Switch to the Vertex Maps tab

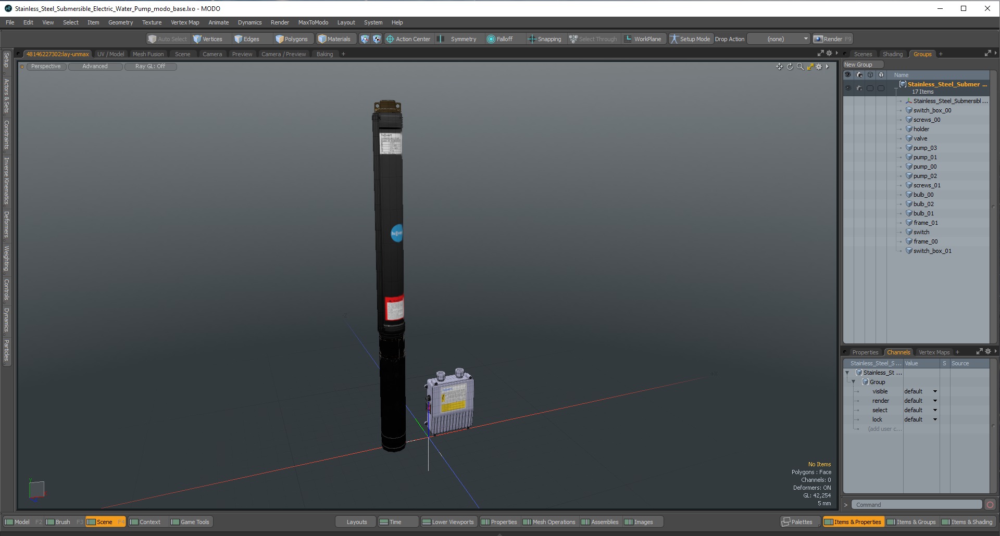(x=934, y=352)
